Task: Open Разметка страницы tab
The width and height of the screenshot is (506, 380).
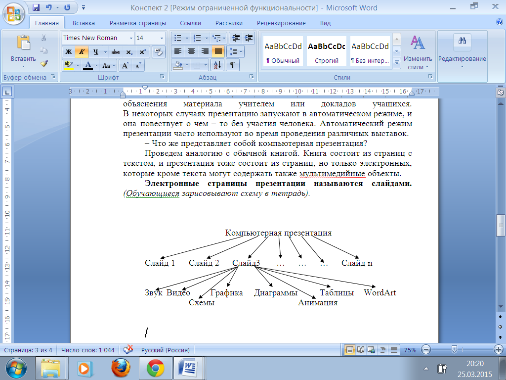Action: click(138, 23)
